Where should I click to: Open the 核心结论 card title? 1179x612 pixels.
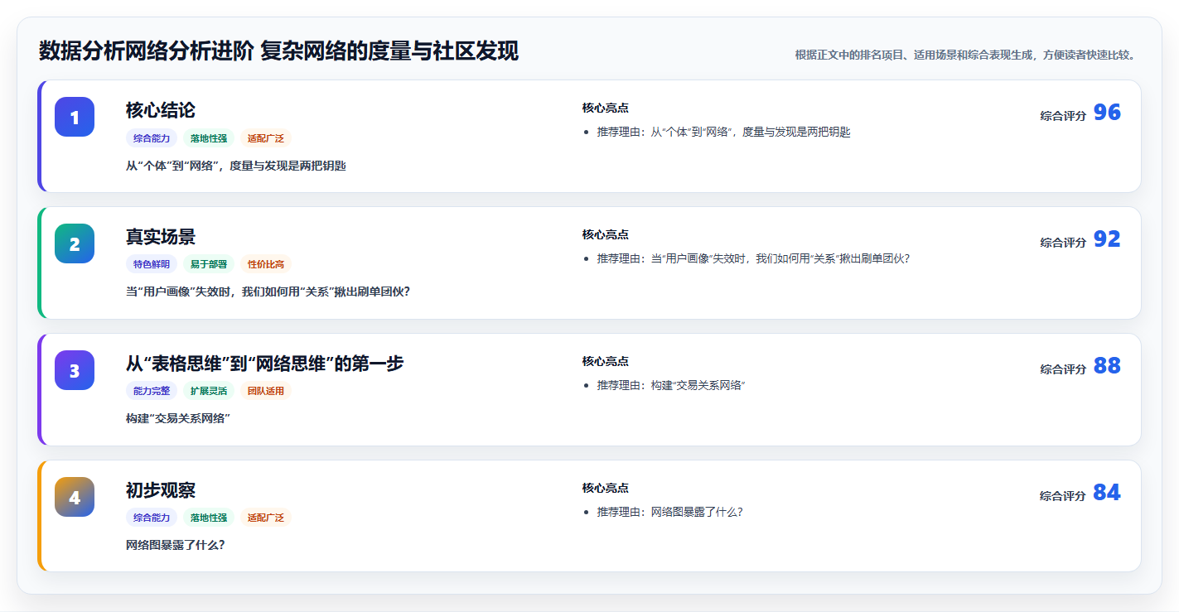[161, 110]
